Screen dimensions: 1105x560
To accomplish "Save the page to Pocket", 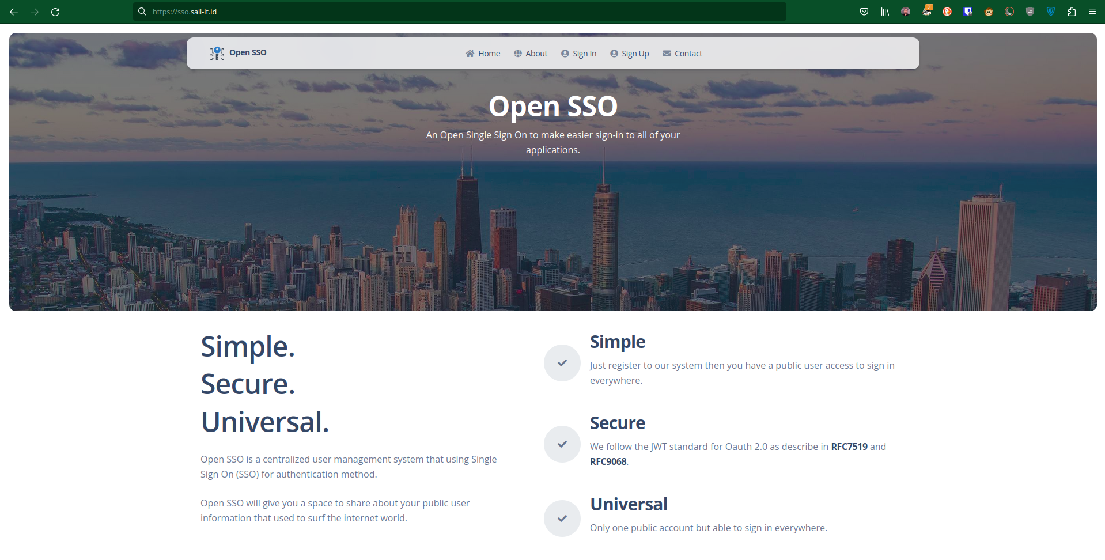I will (x=864, y=12).
